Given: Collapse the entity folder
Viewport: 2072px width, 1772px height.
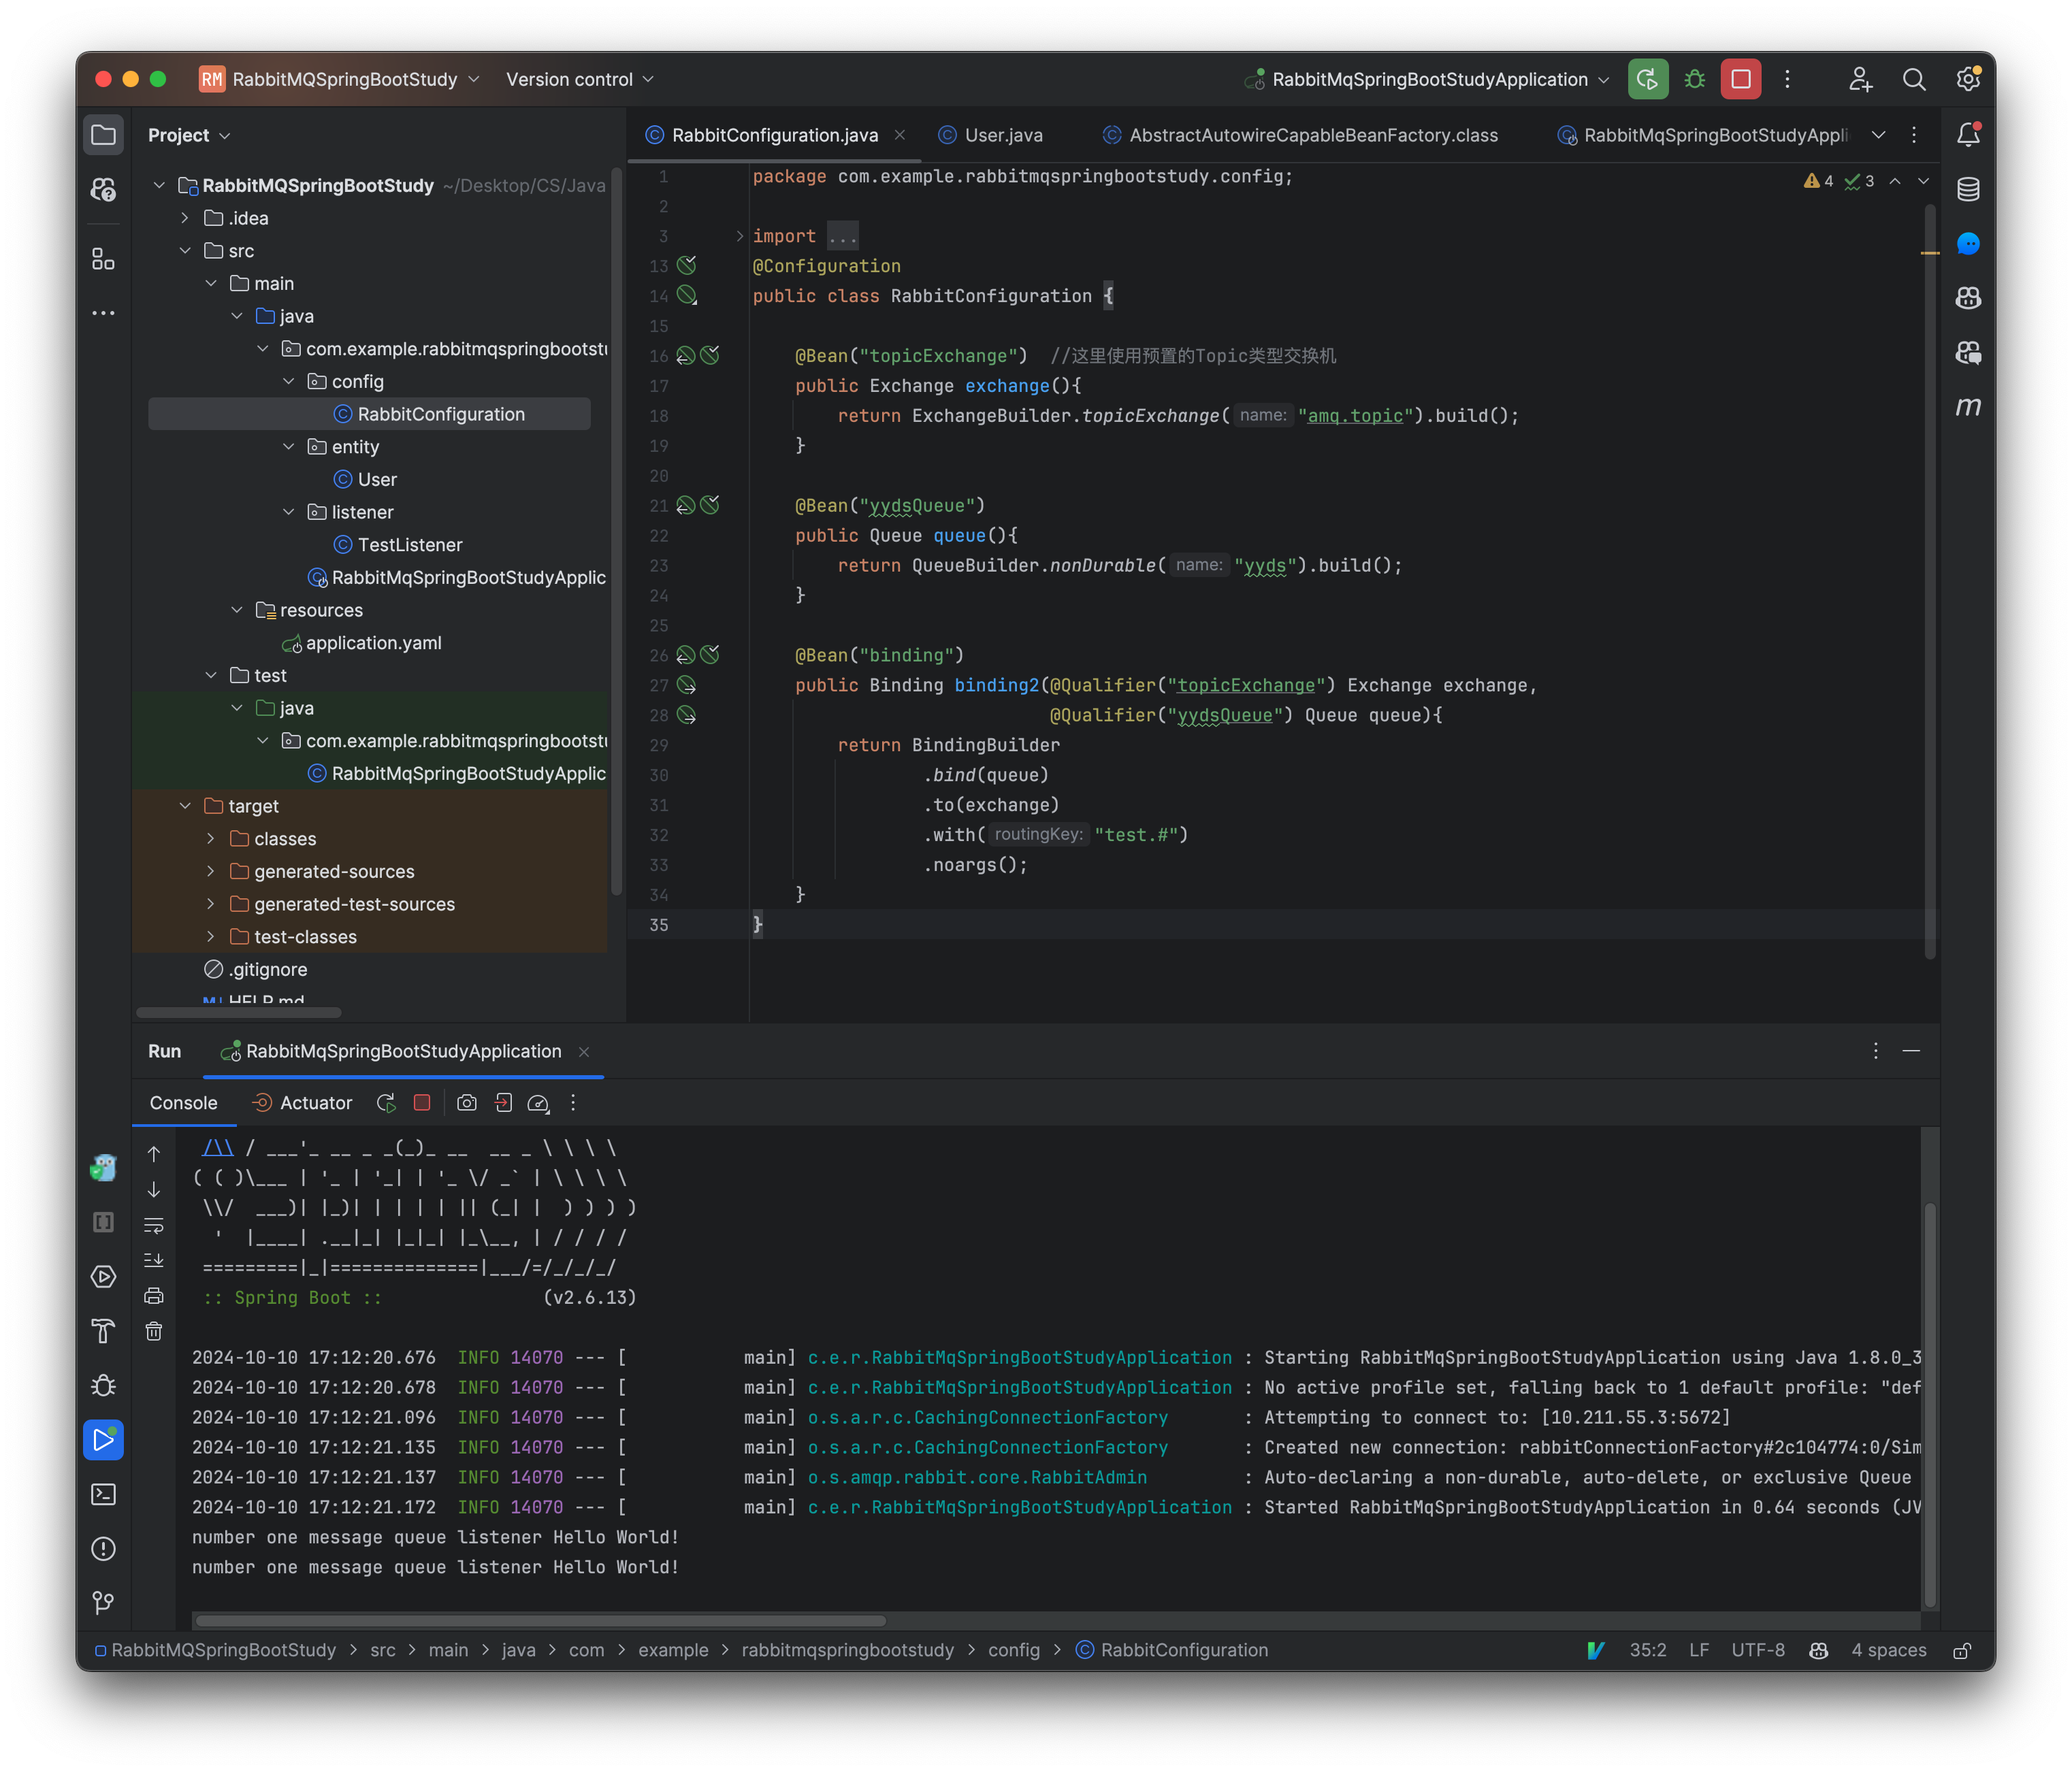Looking at the screenshot, I should [x=290, y=447].
